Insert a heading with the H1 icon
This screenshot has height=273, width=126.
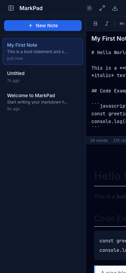(x=122, y=24)
